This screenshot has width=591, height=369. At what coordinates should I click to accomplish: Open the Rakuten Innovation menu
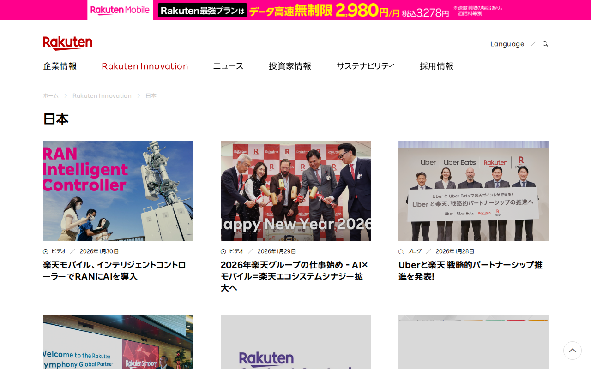pyautogui.click(x=145, y=66)
